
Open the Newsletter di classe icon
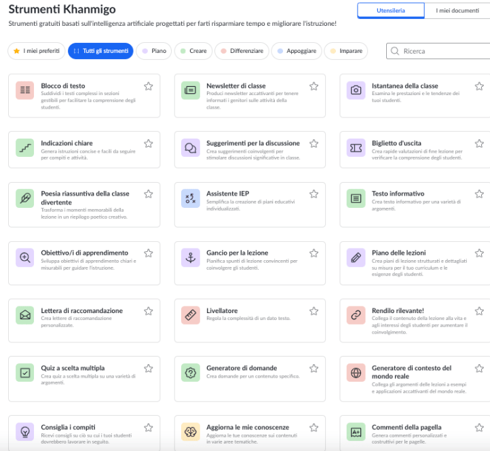191,90
